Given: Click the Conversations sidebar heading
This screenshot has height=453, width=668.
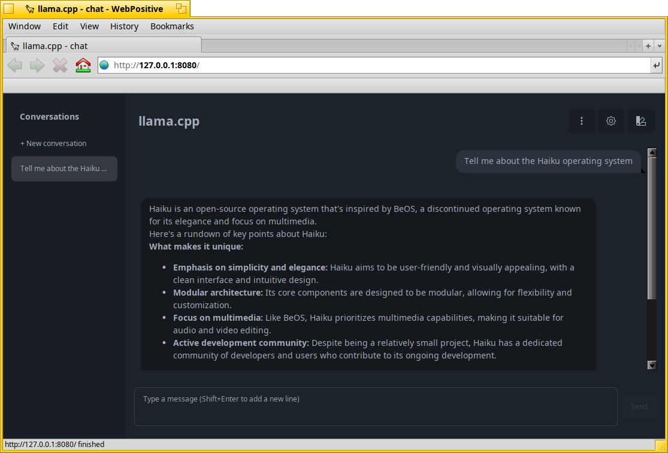Looking at the screenshot, I should pyautogui.click(x=49, y=117).
